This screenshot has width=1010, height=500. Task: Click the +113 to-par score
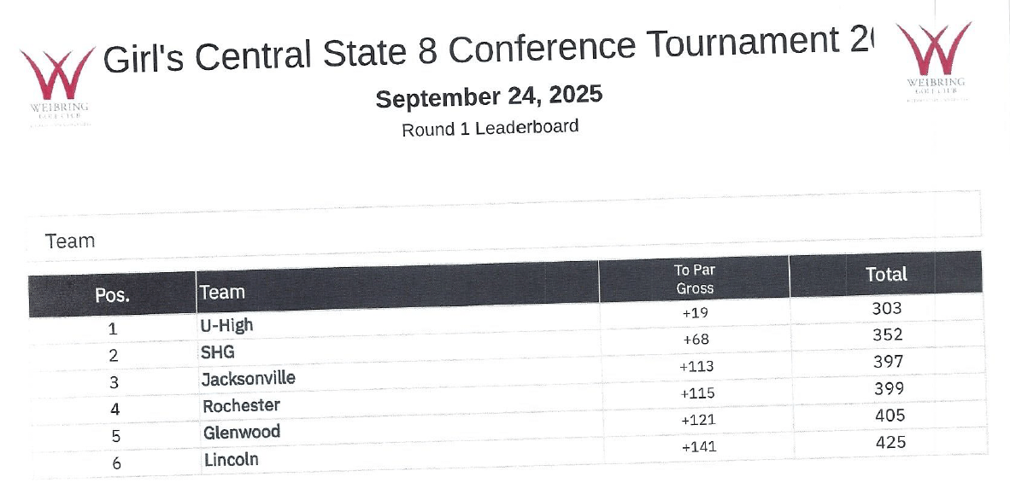(696, 366)
